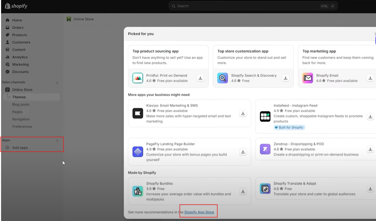Select Blog posts under Online Store
Screen dimensions: 376x221
21,104
